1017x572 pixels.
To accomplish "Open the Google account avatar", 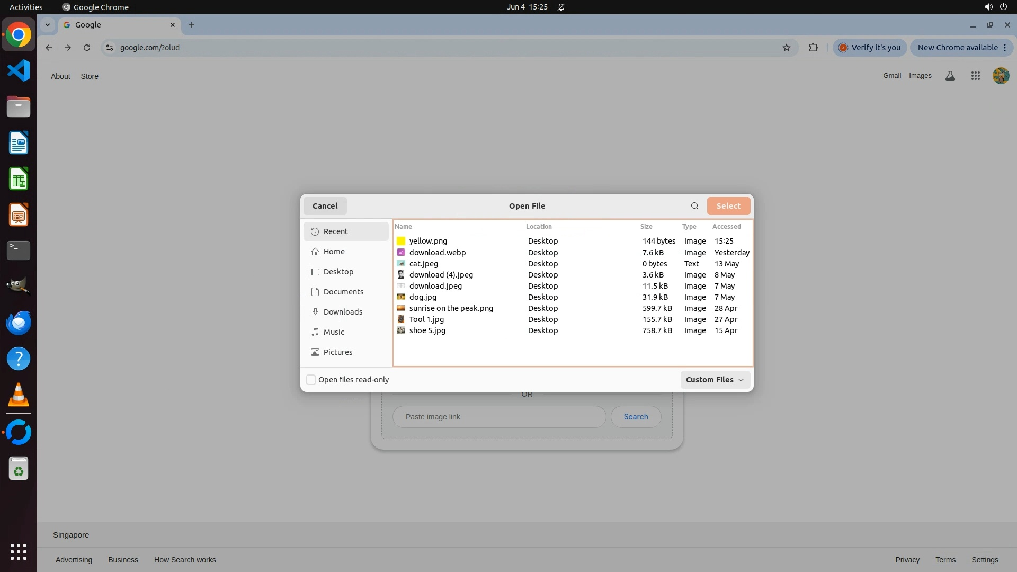I will click(1001, 76).
